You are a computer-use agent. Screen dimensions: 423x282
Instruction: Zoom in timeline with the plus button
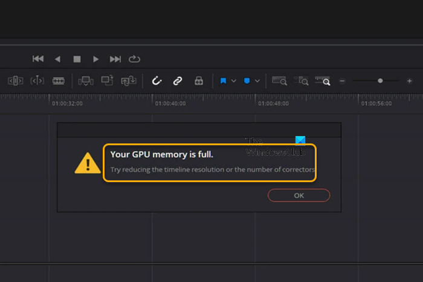coord(409,80)
